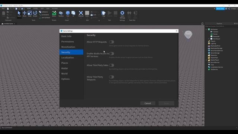
Task: Click the Lock tool in Edit group
Action: tap(93, 15)
